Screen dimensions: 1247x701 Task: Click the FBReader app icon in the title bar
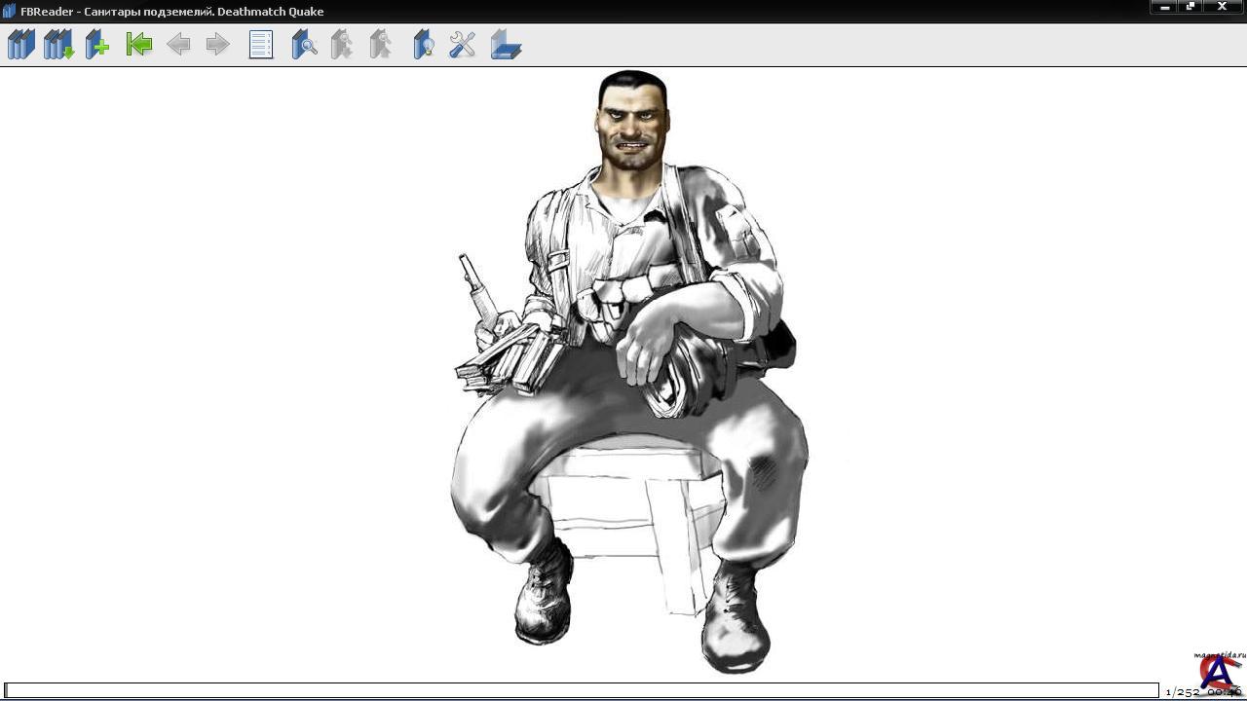coord(10,11)
